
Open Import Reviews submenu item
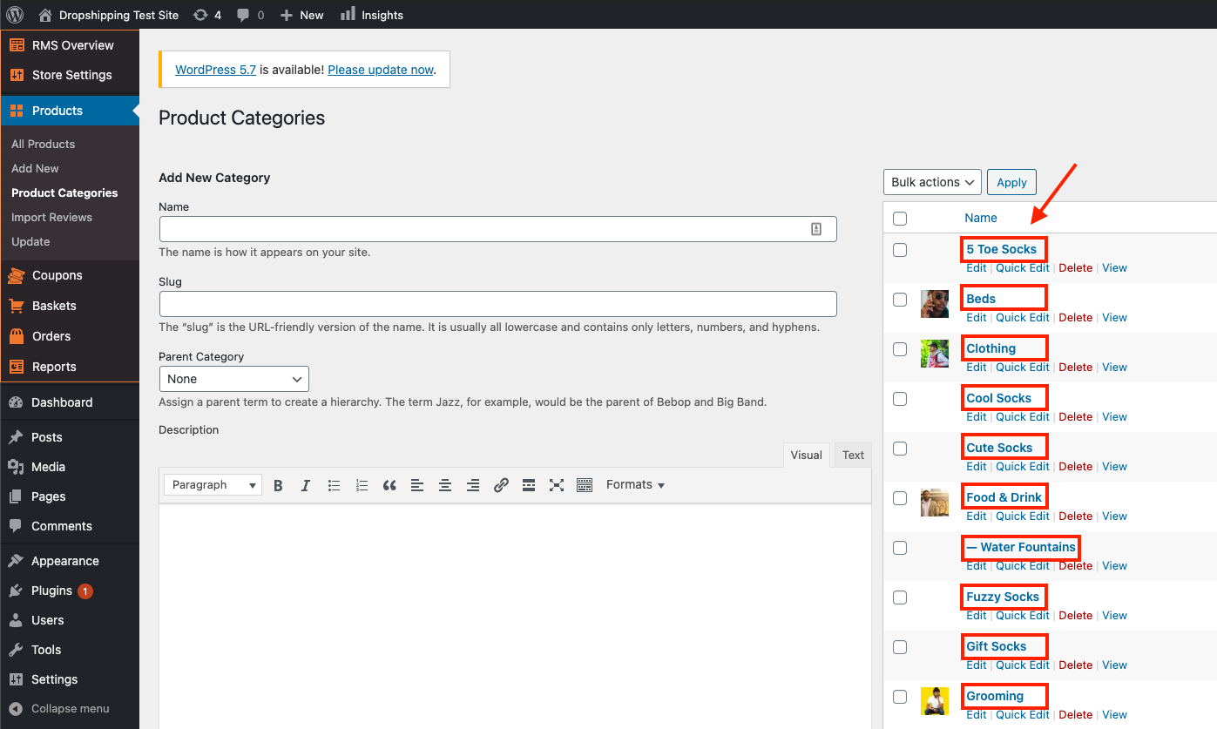51,217
